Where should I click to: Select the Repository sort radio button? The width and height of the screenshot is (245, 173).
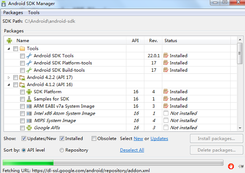pos(62,150)
